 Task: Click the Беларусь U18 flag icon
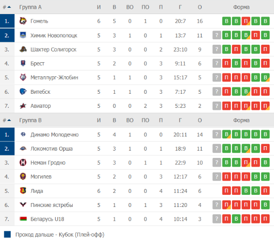[x=23, y=219]
